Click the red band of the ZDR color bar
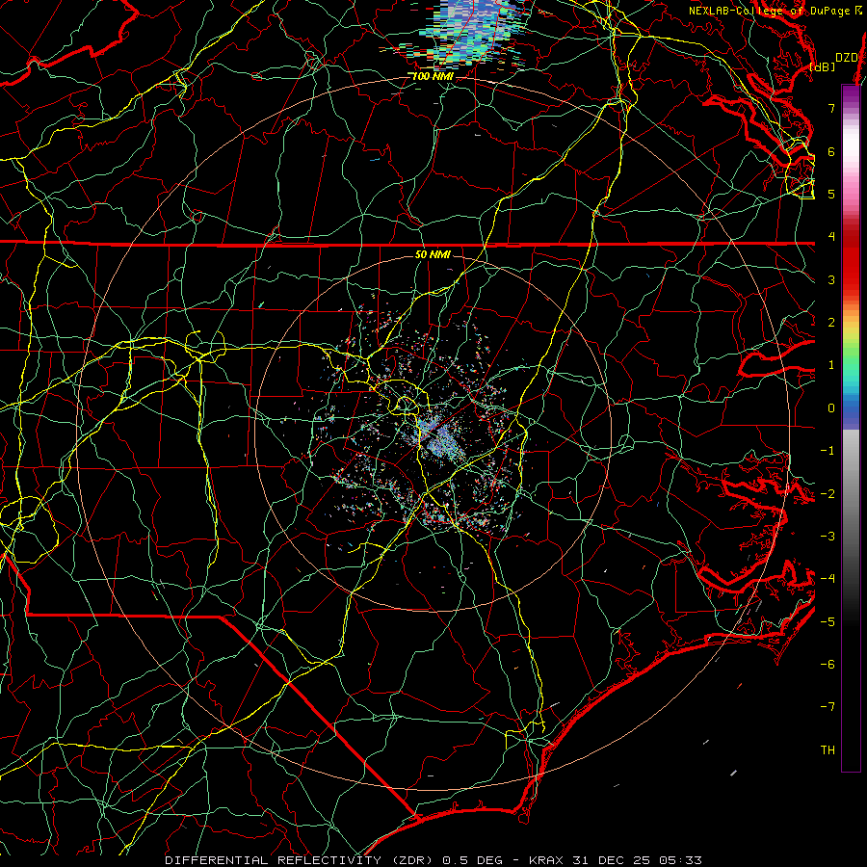Image resolution: width=867 pixels, height=867 pixels. [851, 258]
